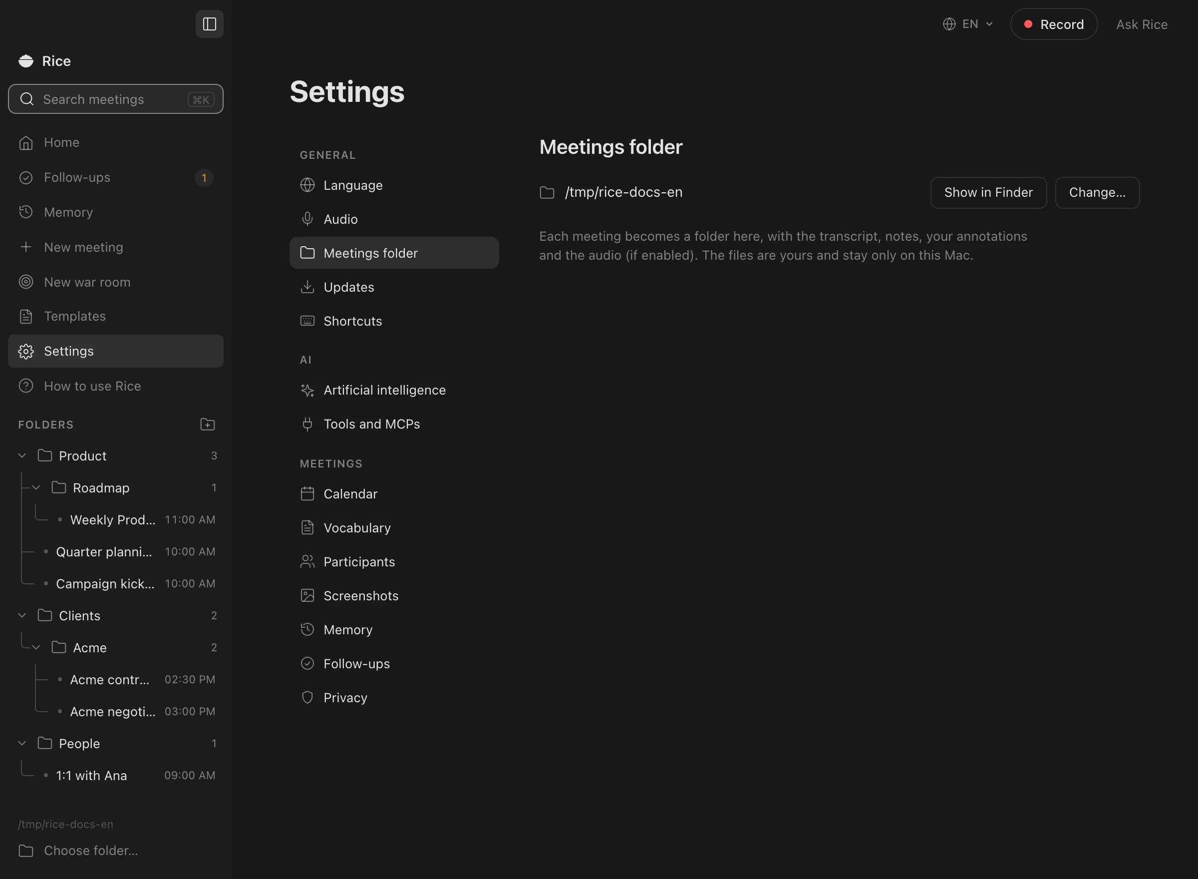Click Ask Rice in the top bar
Image resolution: width=1198 pixels, height=879 pixels.
1142,24
